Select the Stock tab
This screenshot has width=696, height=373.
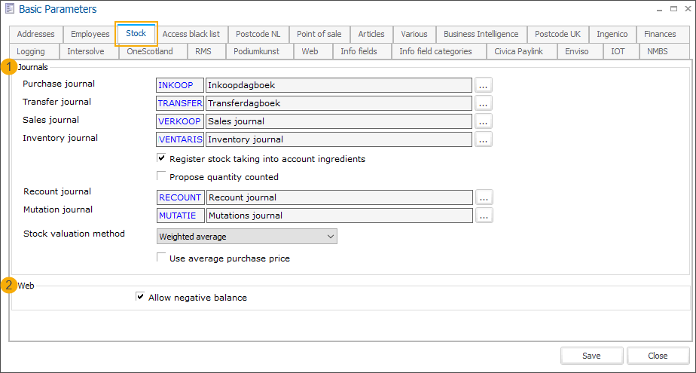click(136, 34)
